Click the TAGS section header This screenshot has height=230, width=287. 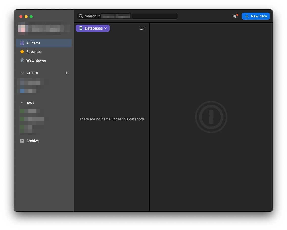[x=30, y=103]
